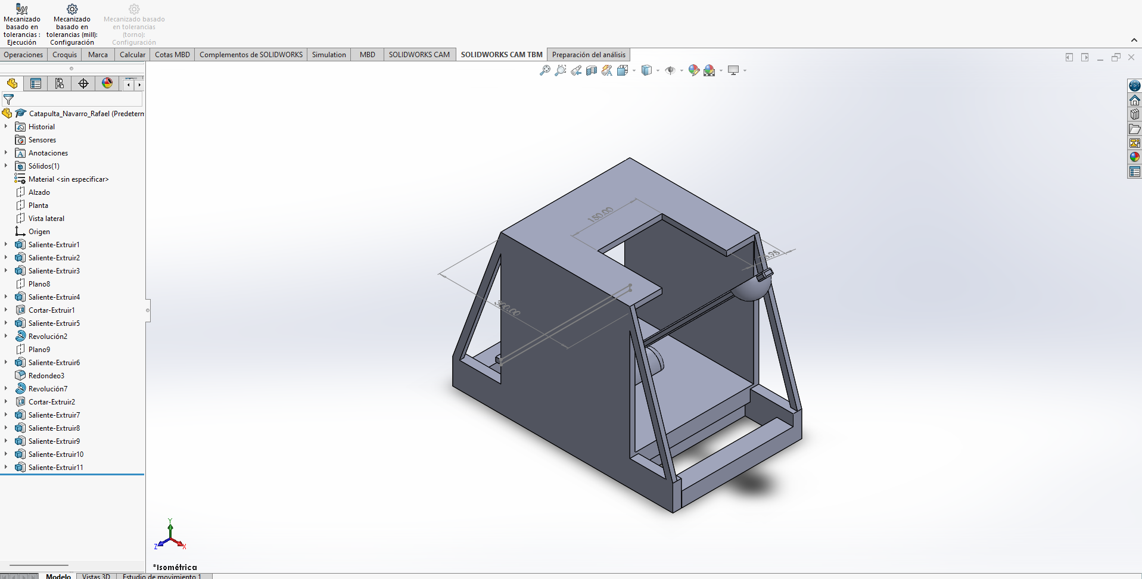Open SOLIDWORKS Resources task pane icon

tap(1134, 86)
